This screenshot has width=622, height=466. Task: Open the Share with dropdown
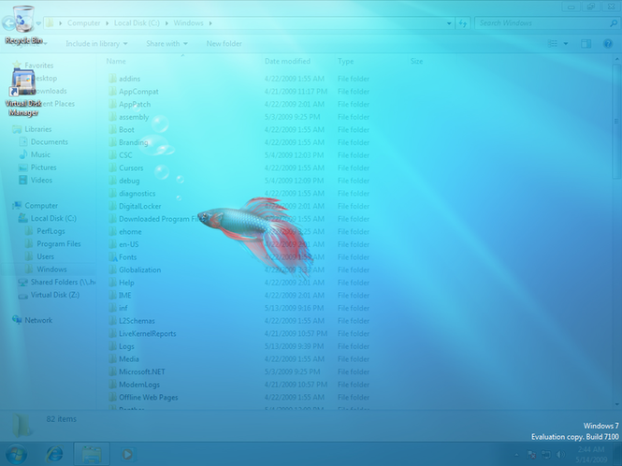(x=166, y=43)
